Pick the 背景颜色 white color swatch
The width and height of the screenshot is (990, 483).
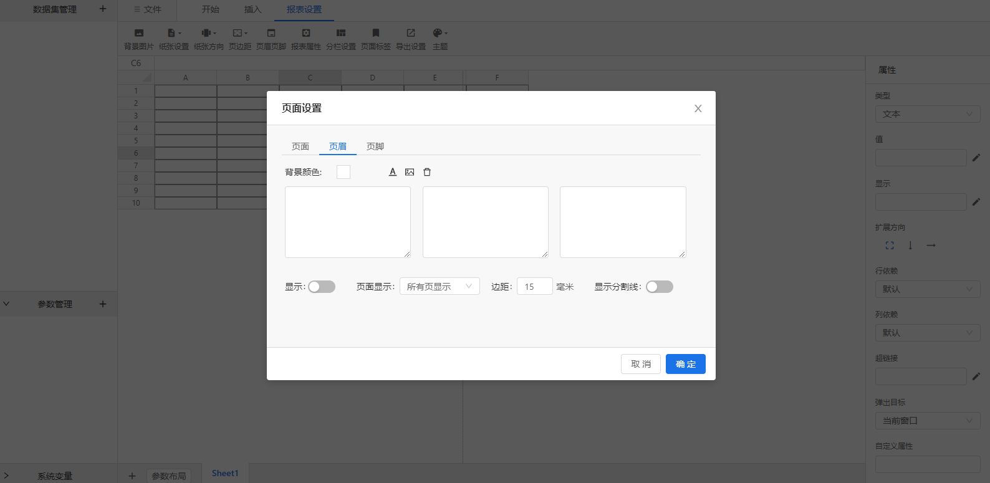pyautogui.click(x=344, y=172)
